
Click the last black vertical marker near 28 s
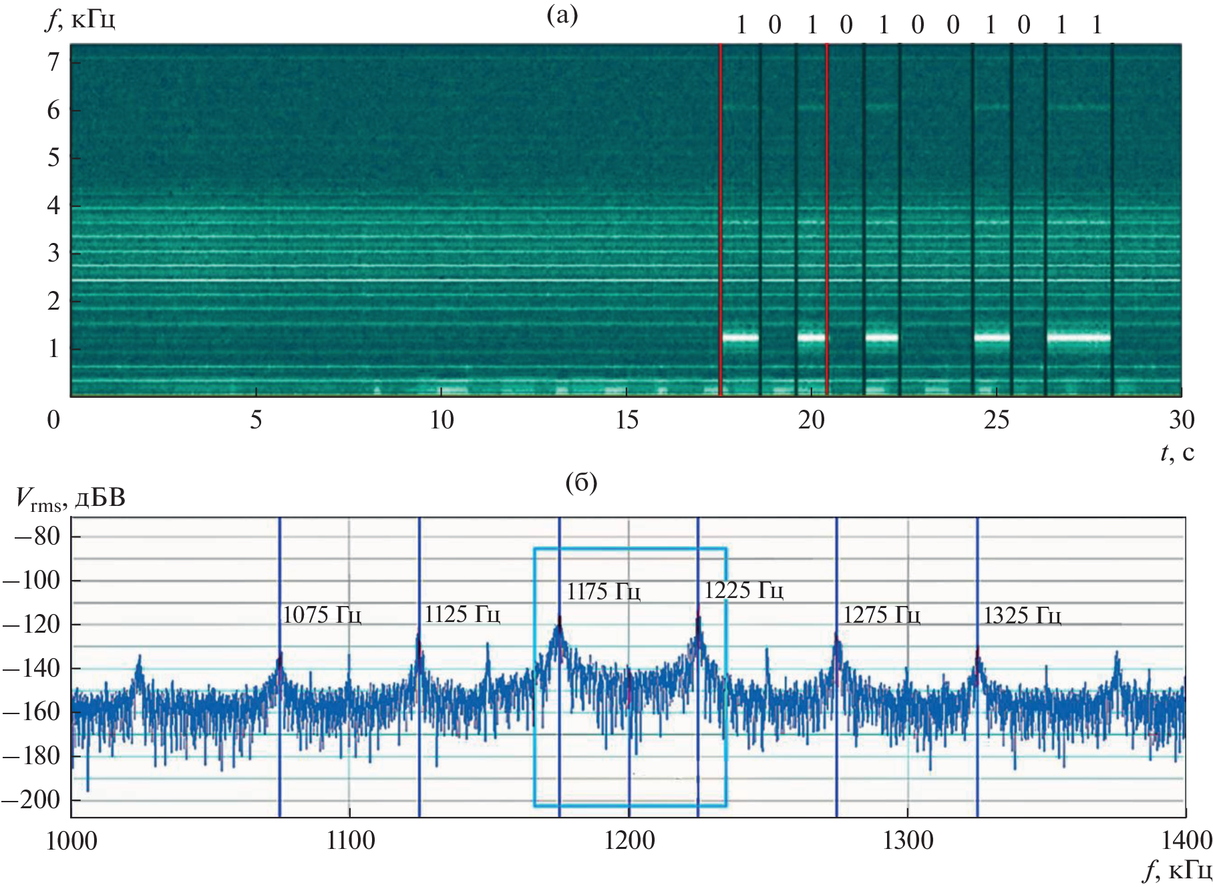point(1112,220)
